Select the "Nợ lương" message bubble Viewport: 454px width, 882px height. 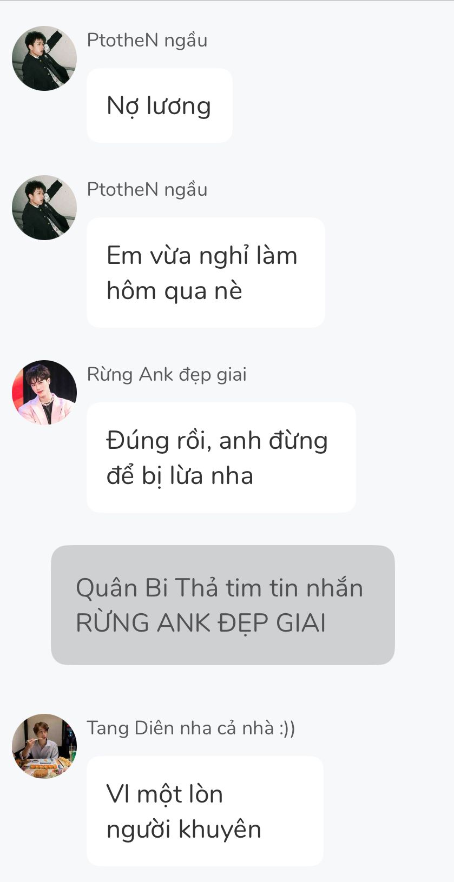160,105
